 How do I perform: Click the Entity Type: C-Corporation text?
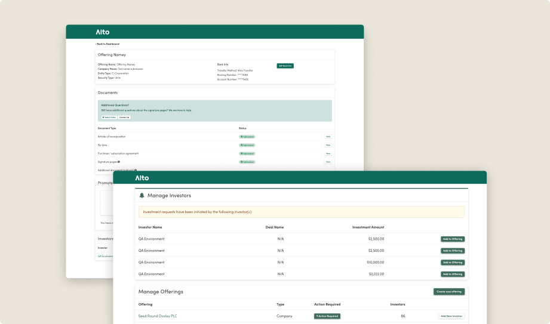(113, 73)
